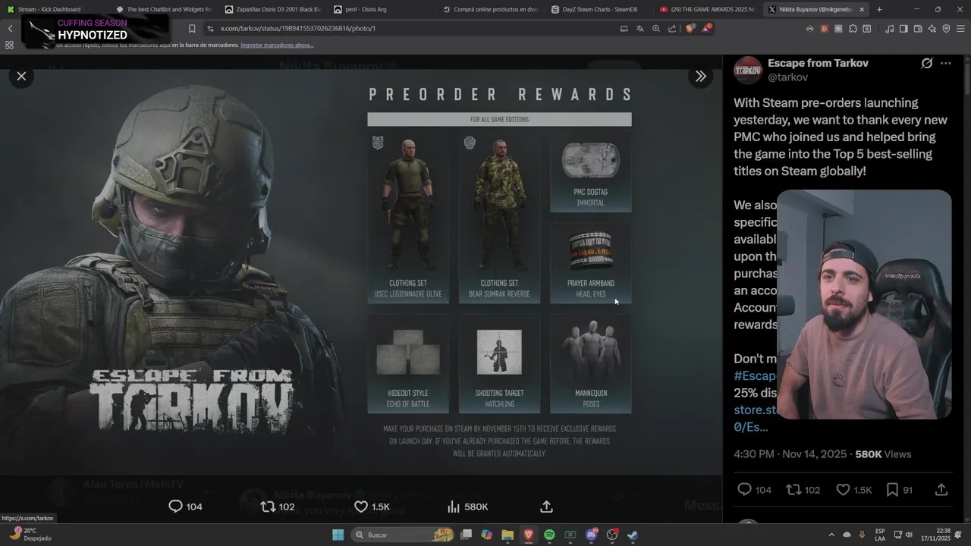Close the Nikita Buyanov tab
Screen dimensions: 971x546
coord(862,10)
